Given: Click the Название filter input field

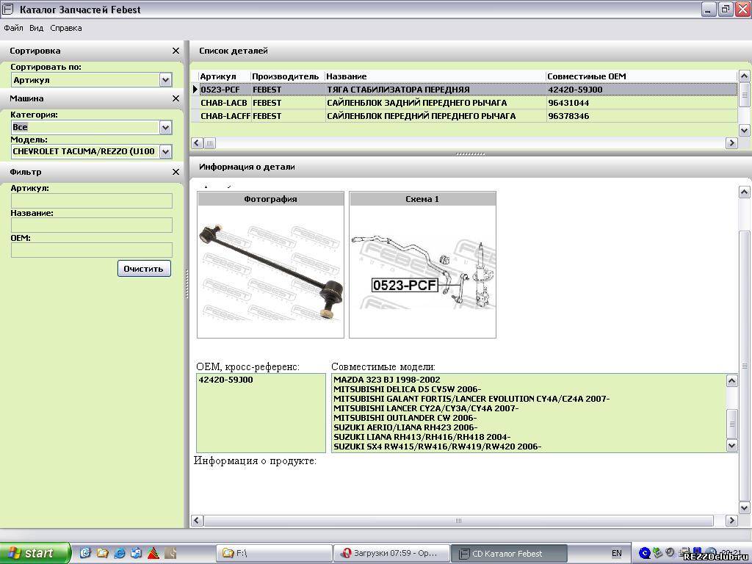Looking at the screenshot, I should pos(91,225).
